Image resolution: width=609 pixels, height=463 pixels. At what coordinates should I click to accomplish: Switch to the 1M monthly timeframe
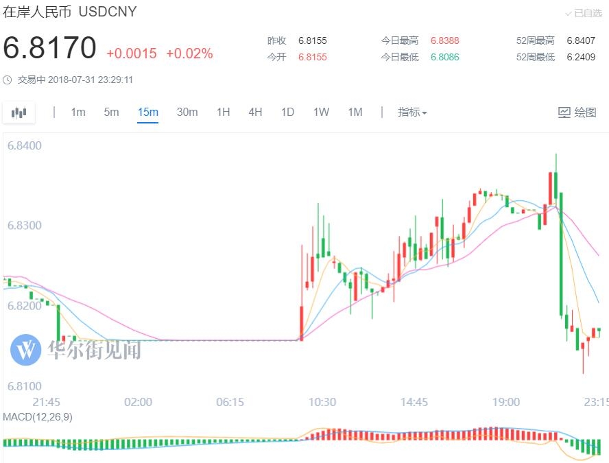point(355,112)
